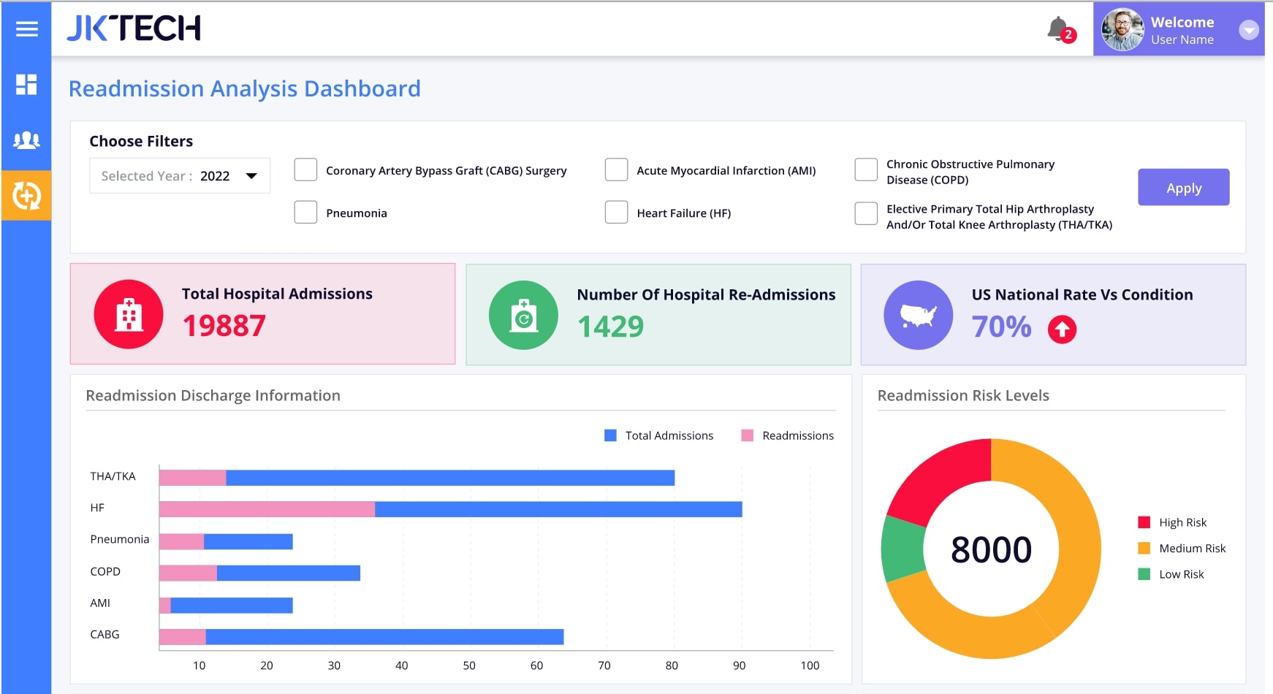1273x694 pixels.
Task: Click the Medium Risk legend swatch
Action: 1144,548
